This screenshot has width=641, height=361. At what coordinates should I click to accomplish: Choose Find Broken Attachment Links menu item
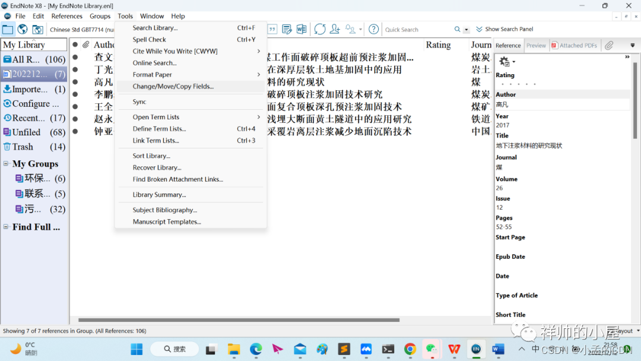pos(191,179)
